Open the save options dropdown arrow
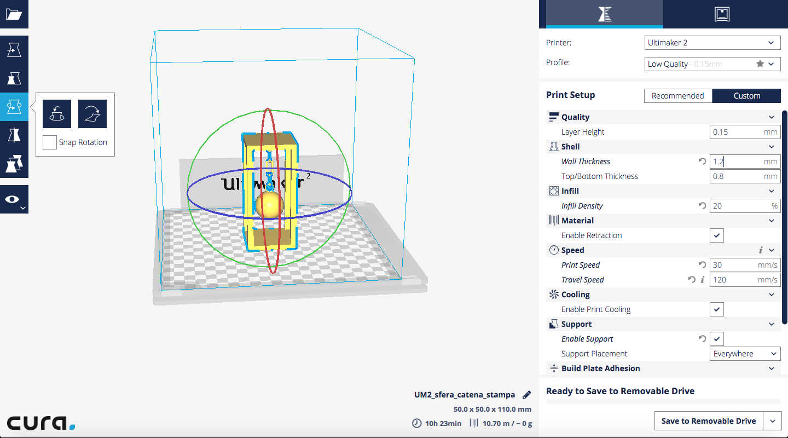The height and width of the screenshot is (438, 788). tap(772, 421)
